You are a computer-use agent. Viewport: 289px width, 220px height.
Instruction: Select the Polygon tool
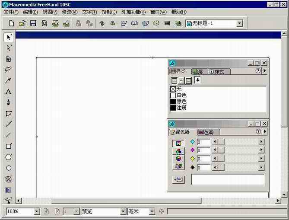9,157
